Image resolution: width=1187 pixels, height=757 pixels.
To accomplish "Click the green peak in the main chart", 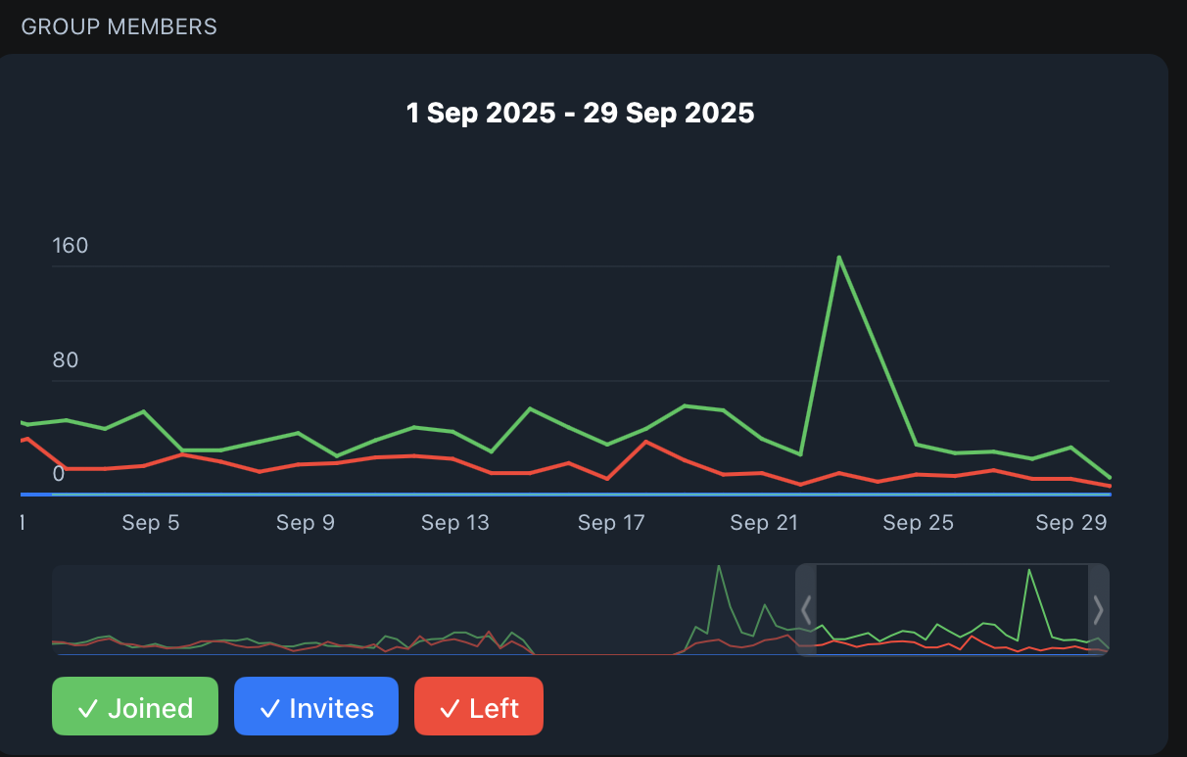I will (x=839, y=258).
